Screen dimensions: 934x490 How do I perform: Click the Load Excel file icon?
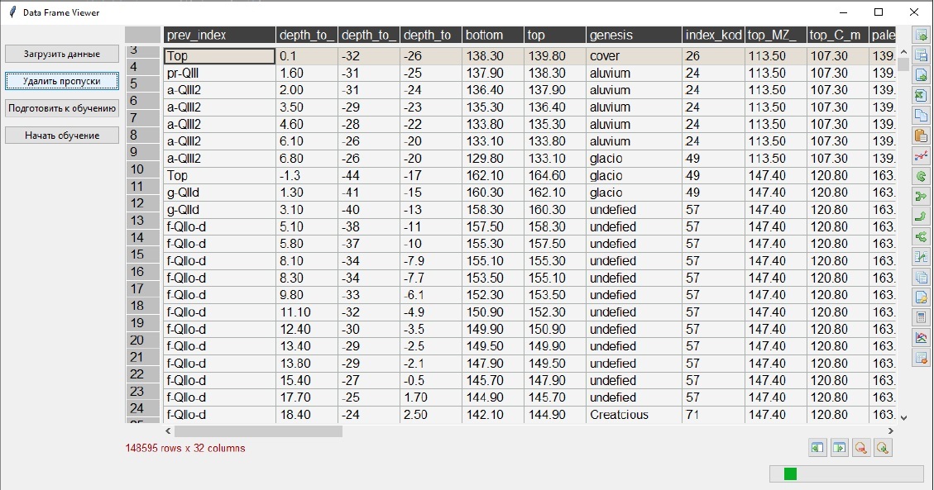click(x=921, y=95)
